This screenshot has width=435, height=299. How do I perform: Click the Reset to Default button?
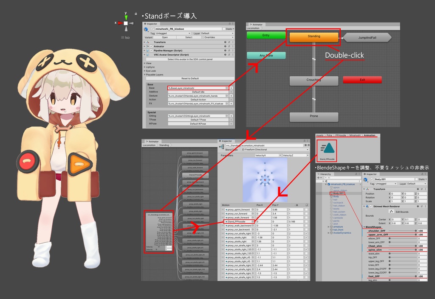[x=190, y=78]
